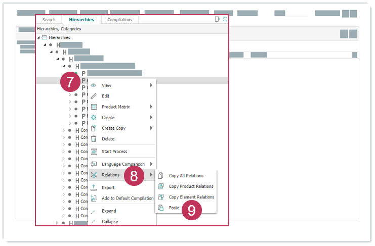Select the Hierarchies folder tree item

tap(59, 37)
